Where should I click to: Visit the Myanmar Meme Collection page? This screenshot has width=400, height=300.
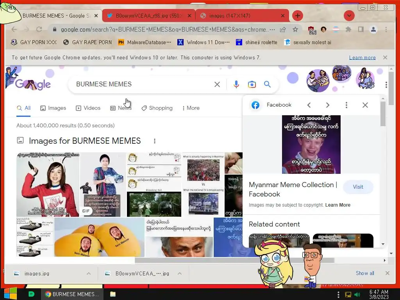pyautogui.click(x=358, y=187)
